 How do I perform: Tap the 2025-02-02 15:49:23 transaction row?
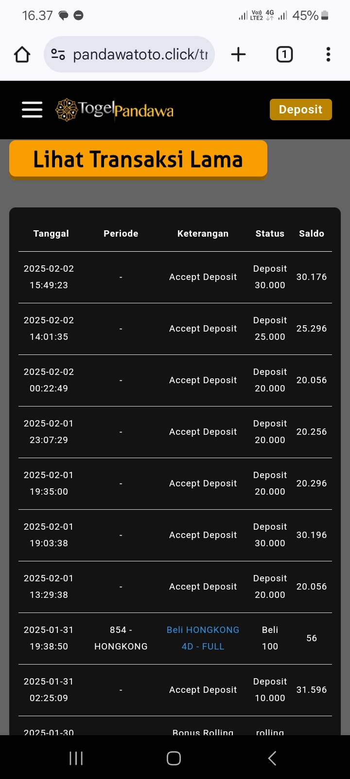pyautogui.click(x=175, y=277)
